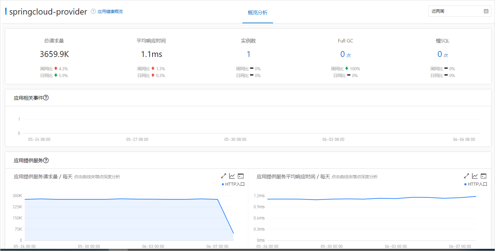The height and width of the screenshot is (251, 495).
Task: Click the line-chart icon on 请求量 chart
Action: pos(232,176)
